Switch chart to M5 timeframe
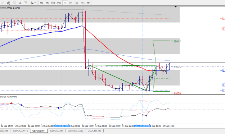 pyautogui.click(x=47, y=3)
